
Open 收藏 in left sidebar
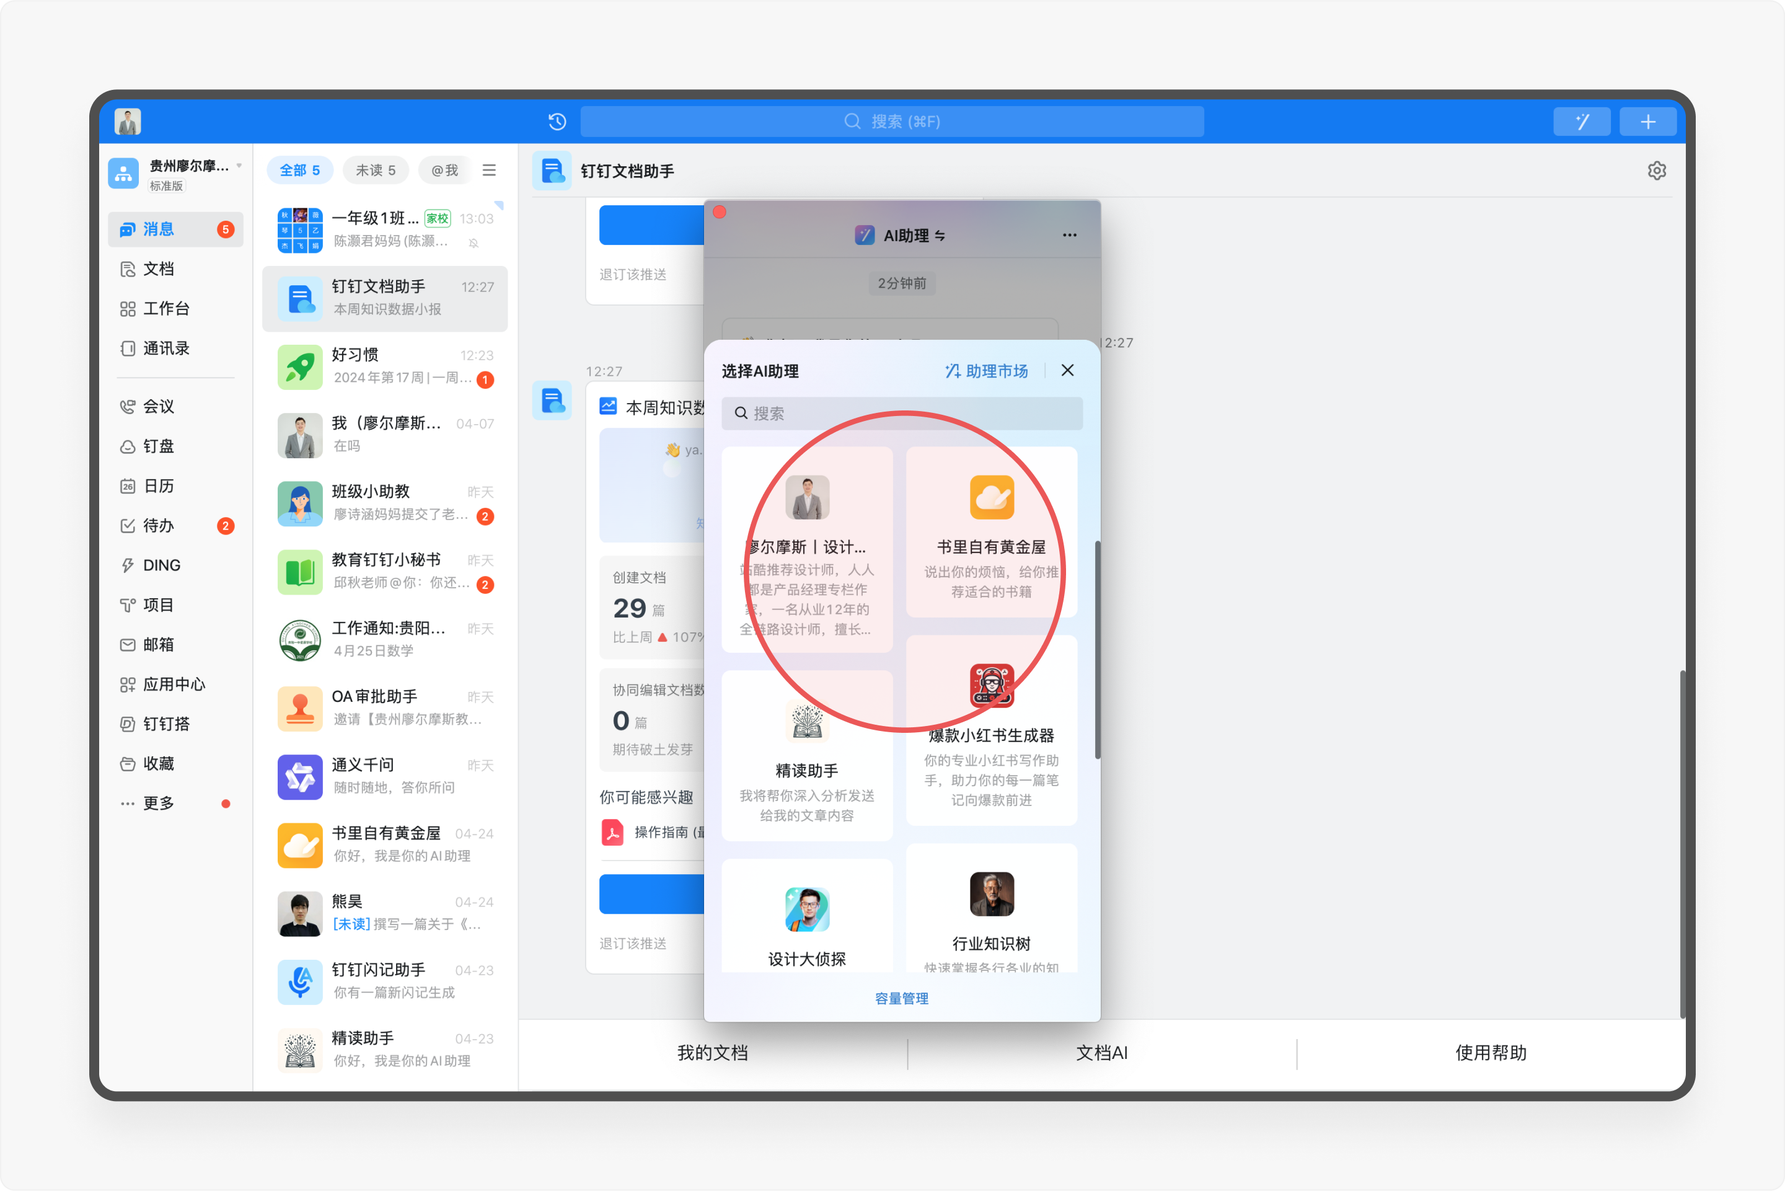point(175,763)
